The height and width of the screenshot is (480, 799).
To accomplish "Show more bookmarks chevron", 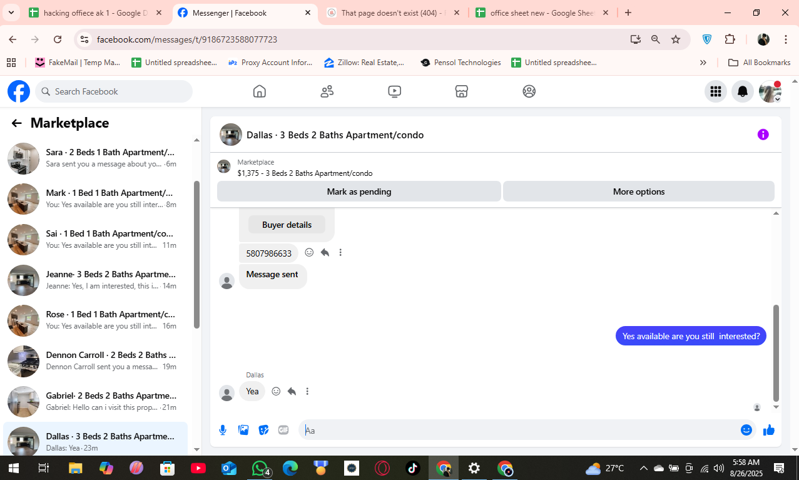I will click(703, 63).
